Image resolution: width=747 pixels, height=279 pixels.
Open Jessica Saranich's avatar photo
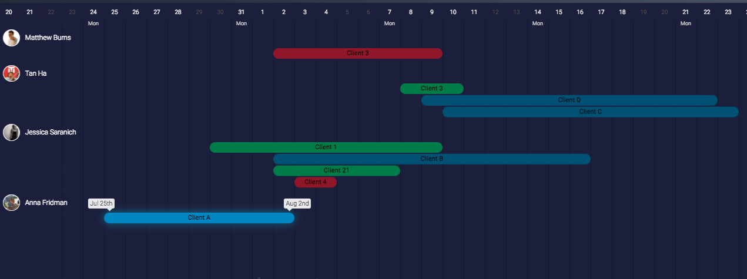pyautogui.click(x=11, y=132)
